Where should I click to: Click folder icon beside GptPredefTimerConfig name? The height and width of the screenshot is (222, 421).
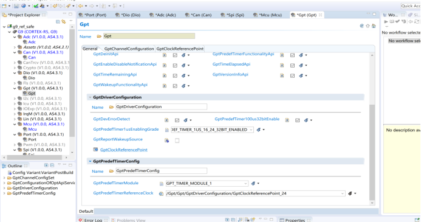[111, 171]
